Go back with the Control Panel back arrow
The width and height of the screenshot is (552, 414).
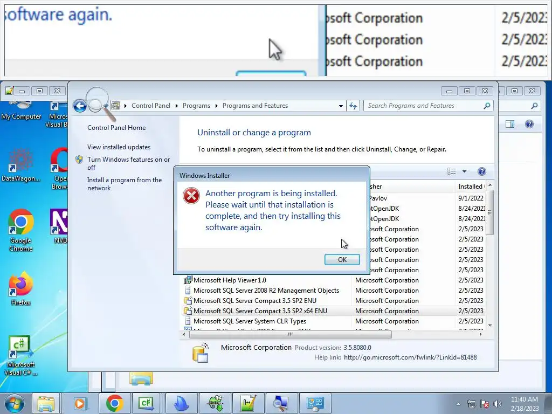pyautogui.click(x=80, y=106)
